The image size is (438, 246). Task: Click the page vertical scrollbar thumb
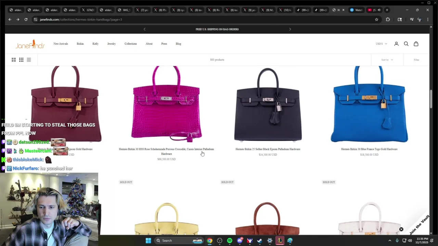point(431,99)
